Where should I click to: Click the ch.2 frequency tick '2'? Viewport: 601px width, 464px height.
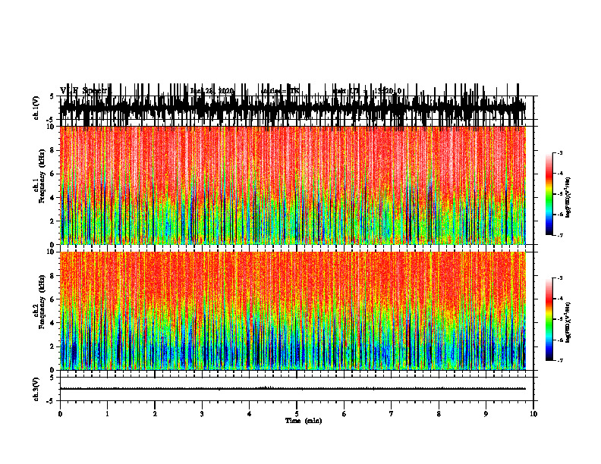click(x=53, y=346)
